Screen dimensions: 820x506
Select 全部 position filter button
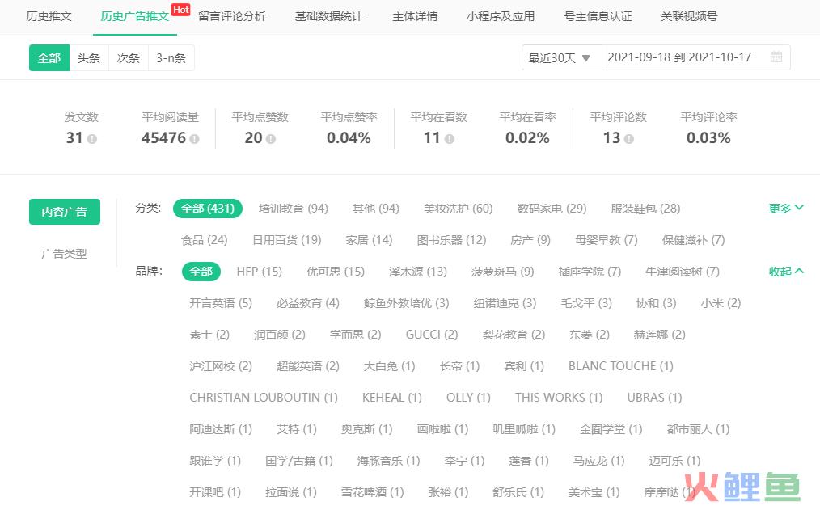point(49,58)
